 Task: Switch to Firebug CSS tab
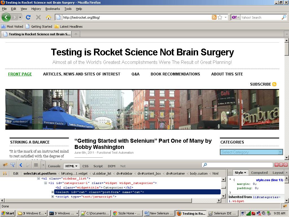pos(85,166)
